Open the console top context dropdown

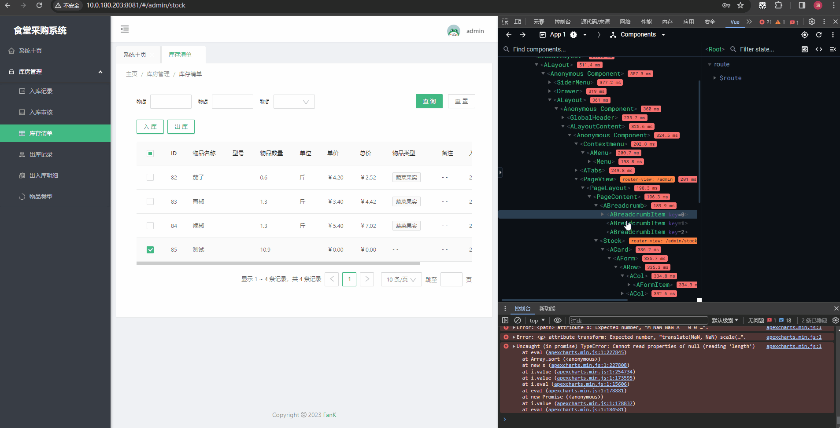537,320
